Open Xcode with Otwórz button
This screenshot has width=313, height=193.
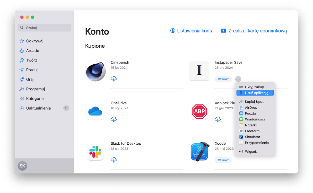[x=223, y=160]
